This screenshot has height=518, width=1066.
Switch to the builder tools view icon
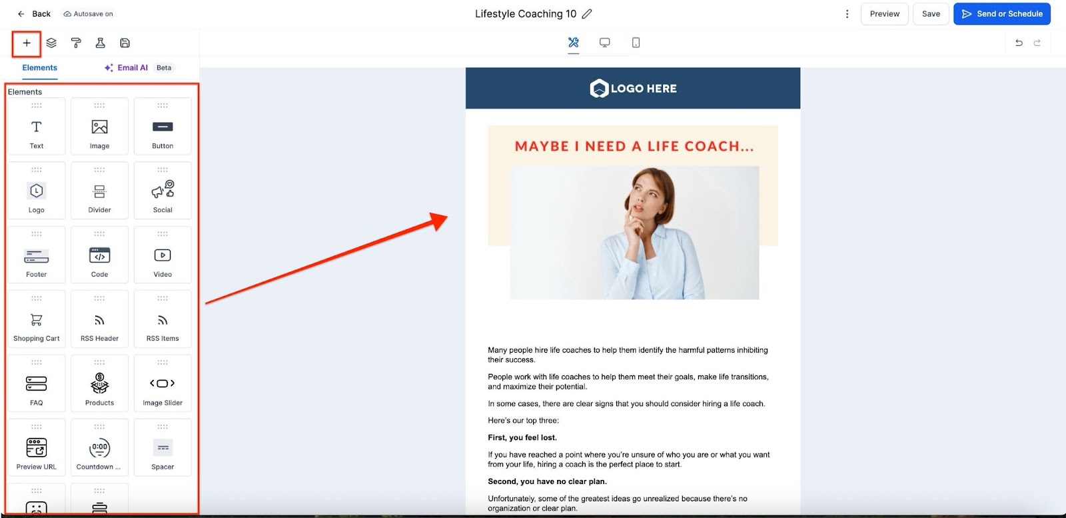click(x=574, y=43)
